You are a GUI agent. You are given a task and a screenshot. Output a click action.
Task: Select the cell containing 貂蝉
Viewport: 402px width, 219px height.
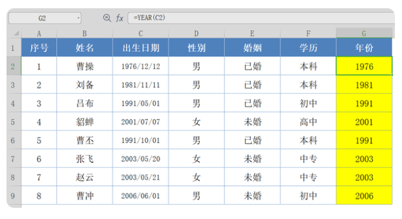coord(85,122)
